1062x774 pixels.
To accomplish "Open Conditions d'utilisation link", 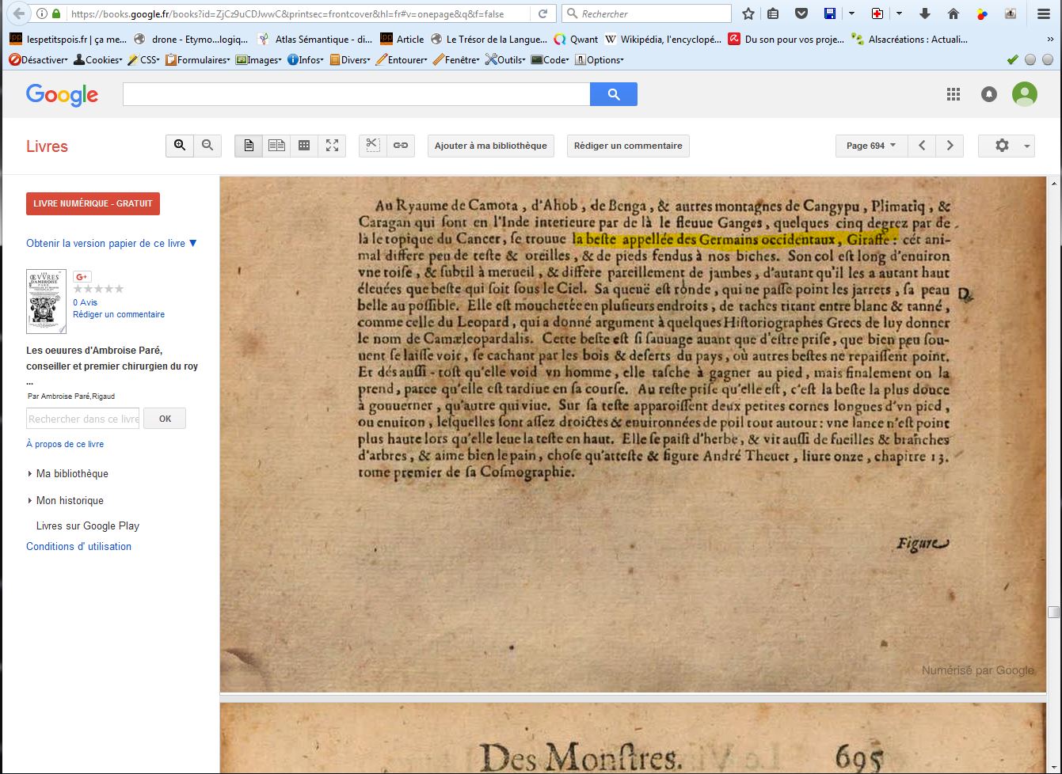I will (x=78, y=546).
